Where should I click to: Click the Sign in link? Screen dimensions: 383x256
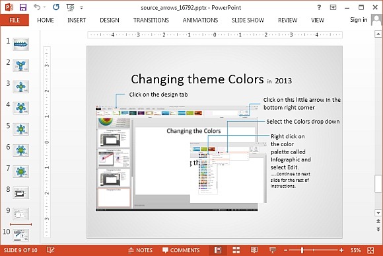[x=359, y=20]
